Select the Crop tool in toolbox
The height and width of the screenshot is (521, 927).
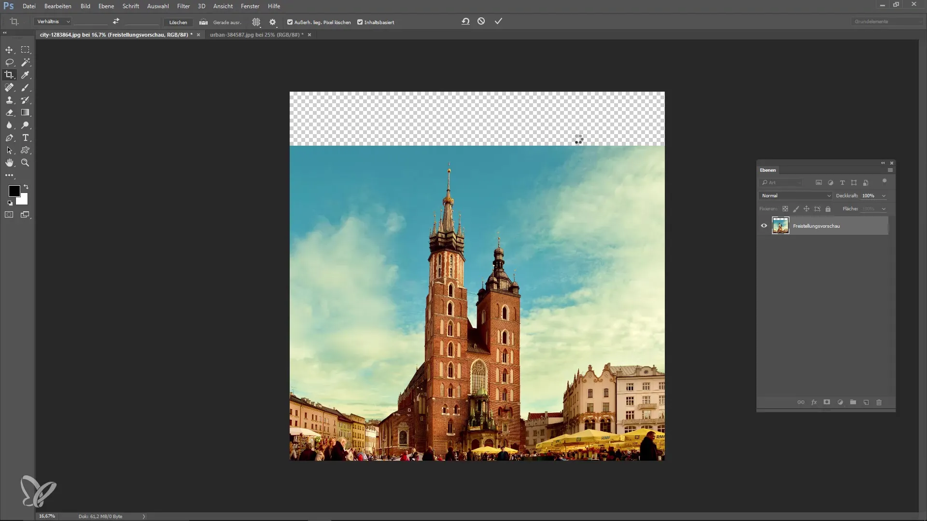[x=9, y=75]
